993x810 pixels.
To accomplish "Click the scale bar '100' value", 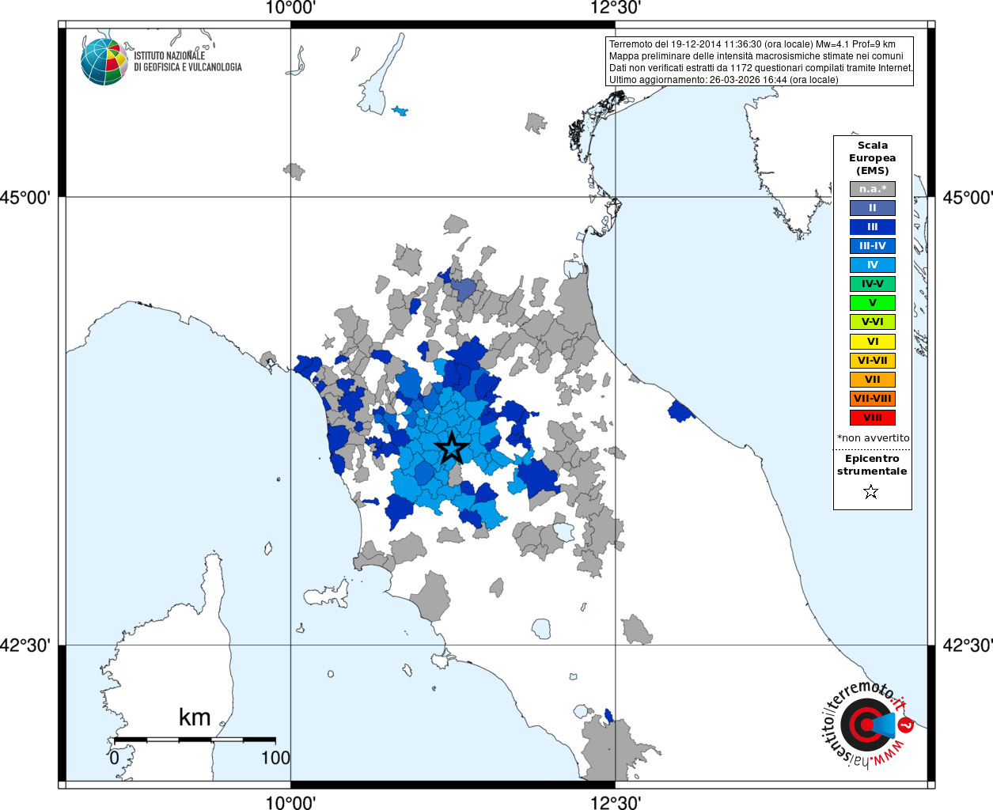I will pos(275,758).
